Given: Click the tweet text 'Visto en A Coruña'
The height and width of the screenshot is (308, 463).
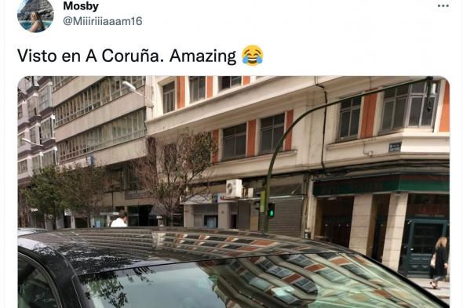Looking at the screenshot, I should (x=90, y=56).
